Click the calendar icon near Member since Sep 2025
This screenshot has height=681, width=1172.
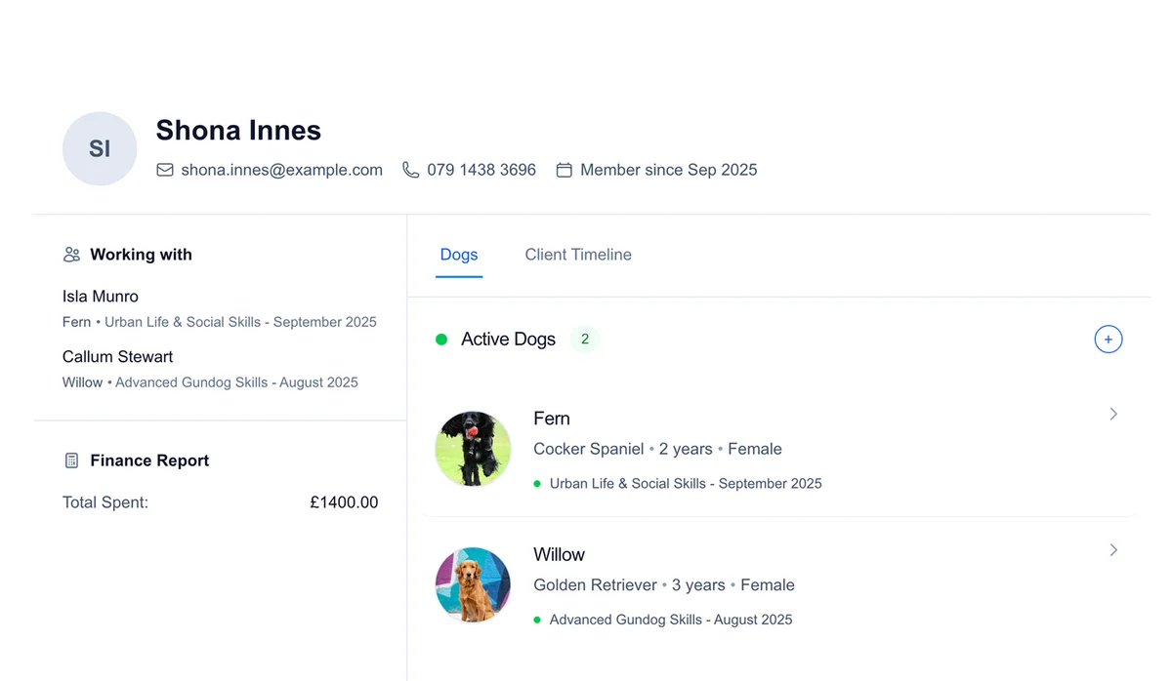[564, 169]
